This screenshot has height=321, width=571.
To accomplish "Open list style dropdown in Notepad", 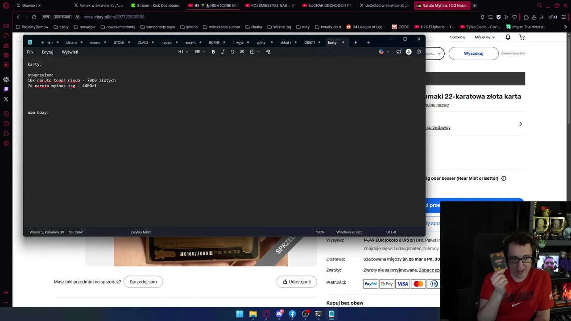I will pos(199,52).
